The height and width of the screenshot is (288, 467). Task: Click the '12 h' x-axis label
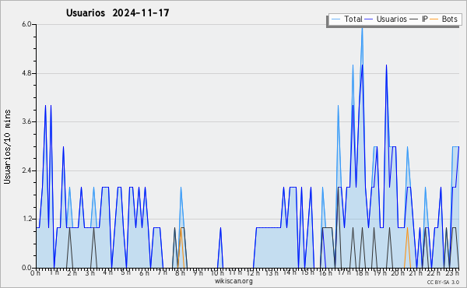click(254, 272)
